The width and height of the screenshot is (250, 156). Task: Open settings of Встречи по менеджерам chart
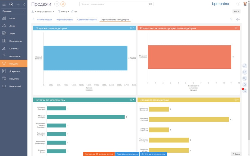[x=132, y=100]
